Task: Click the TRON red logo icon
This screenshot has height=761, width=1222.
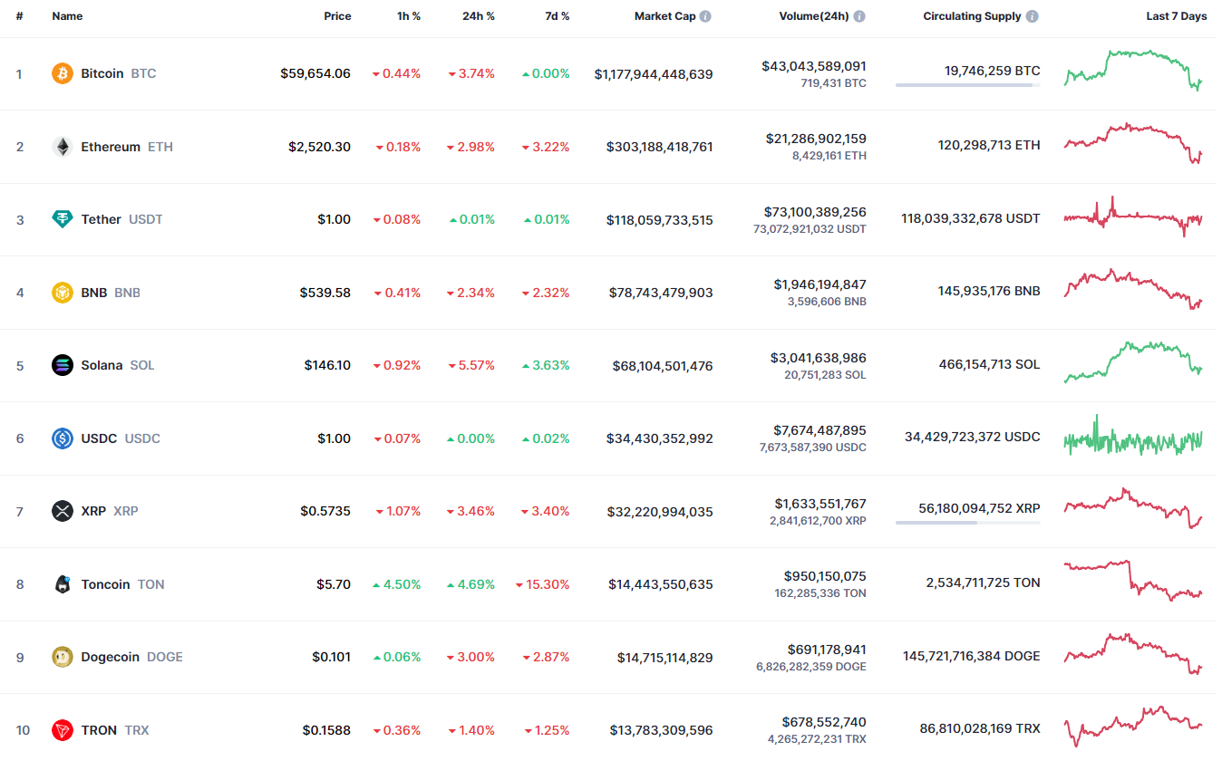Action: point(63,730)
